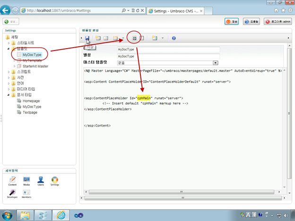Click the toolbar icon with the green plus
The height and width of the screenshot is (221, 295).
tap(155, 38)
